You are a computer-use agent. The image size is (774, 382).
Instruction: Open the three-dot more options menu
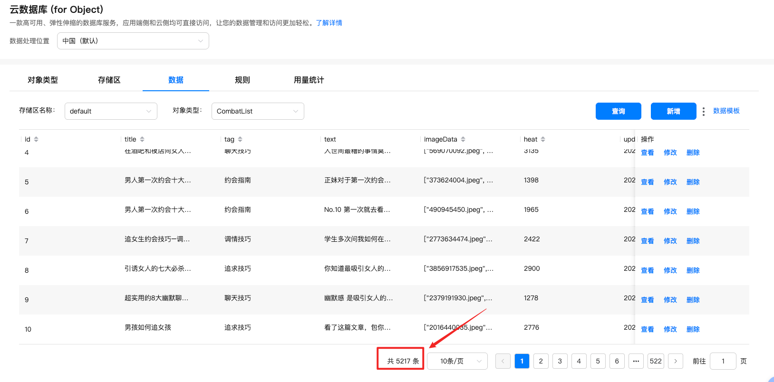coord(704,112)
